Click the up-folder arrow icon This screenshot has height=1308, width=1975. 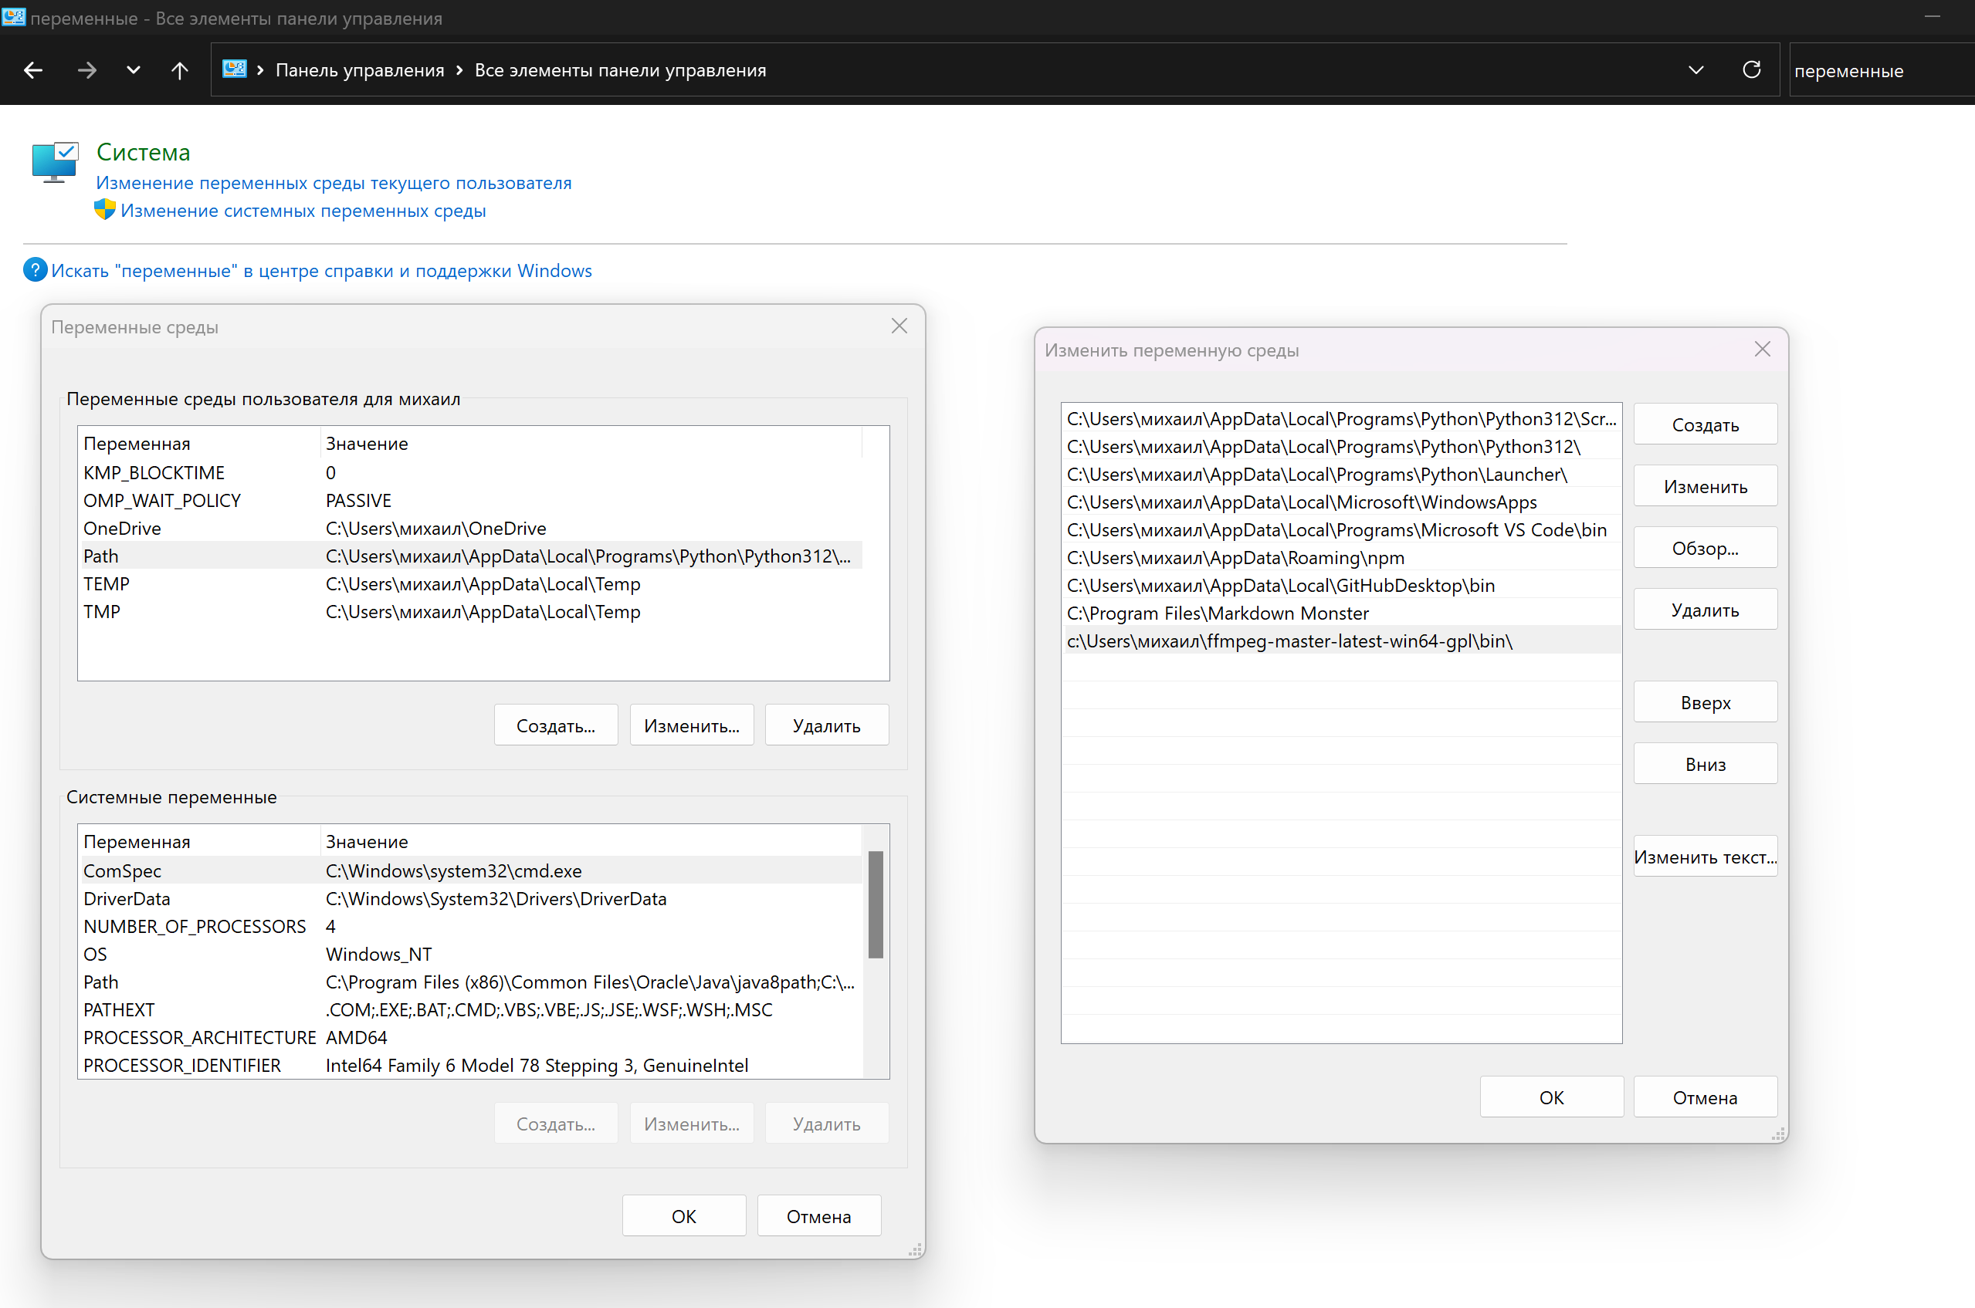[x=179, y=71]
